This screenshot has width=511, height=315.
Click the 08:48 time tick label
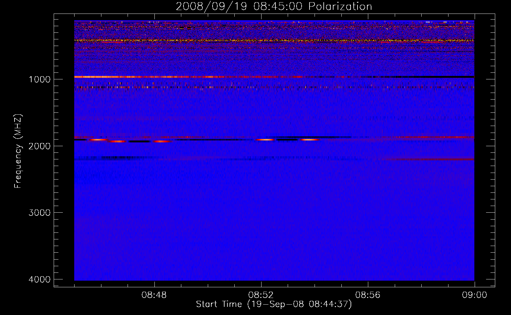coord(154,295)
